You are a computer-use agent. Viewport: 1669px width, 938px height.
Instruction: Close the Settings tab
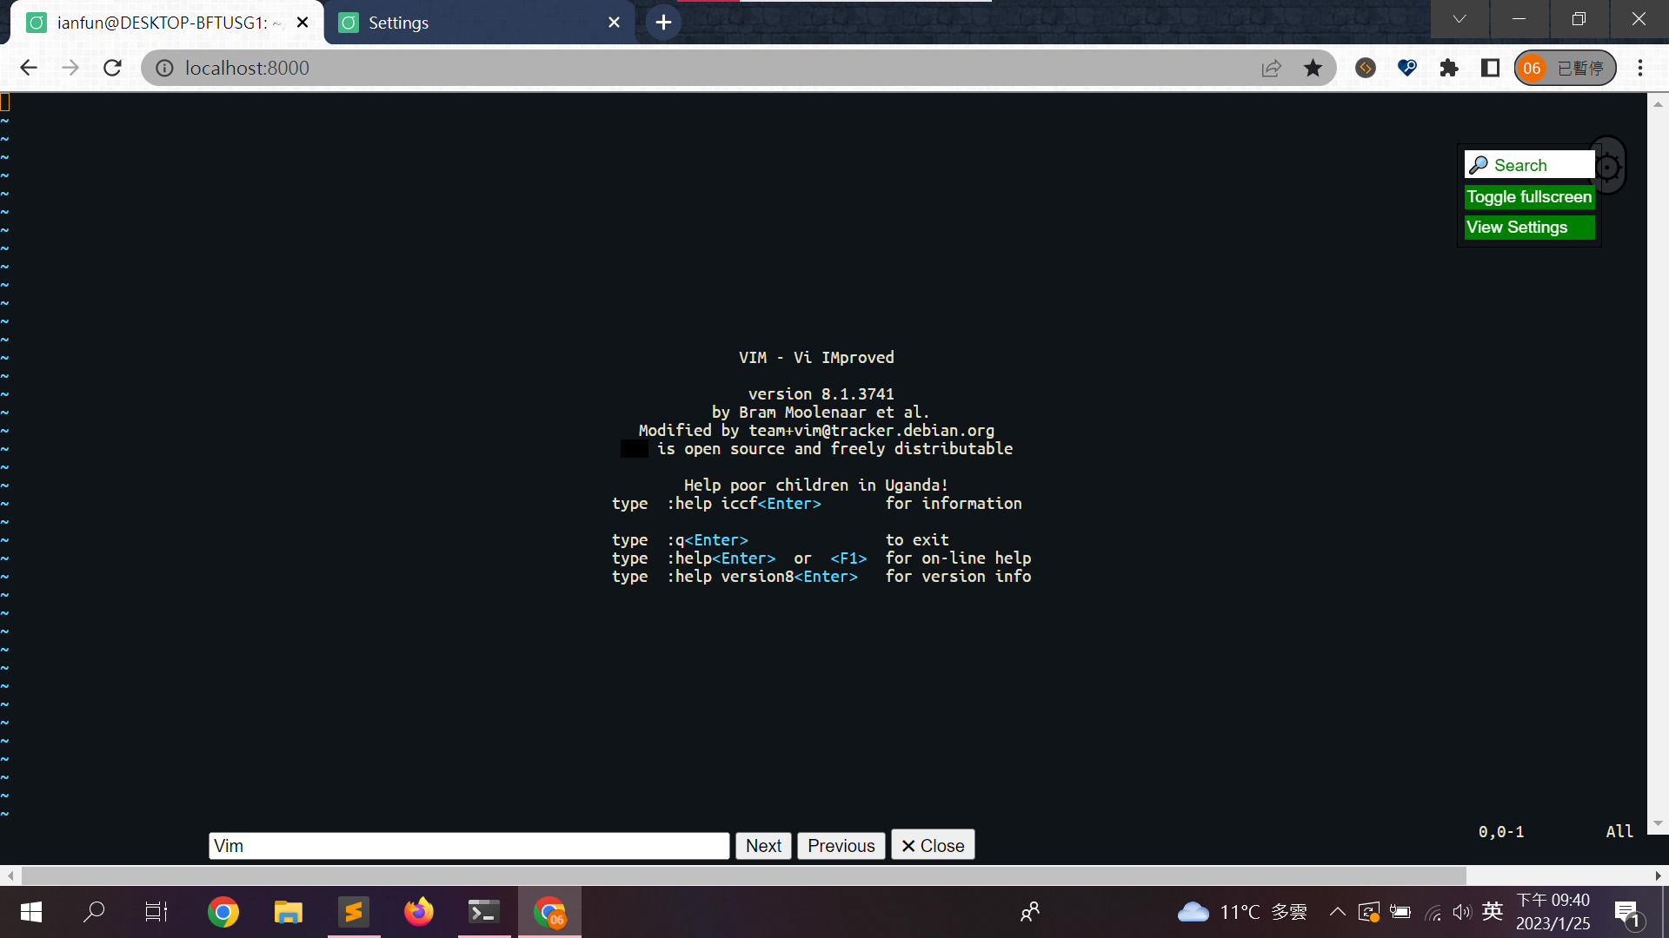(615, 23)
